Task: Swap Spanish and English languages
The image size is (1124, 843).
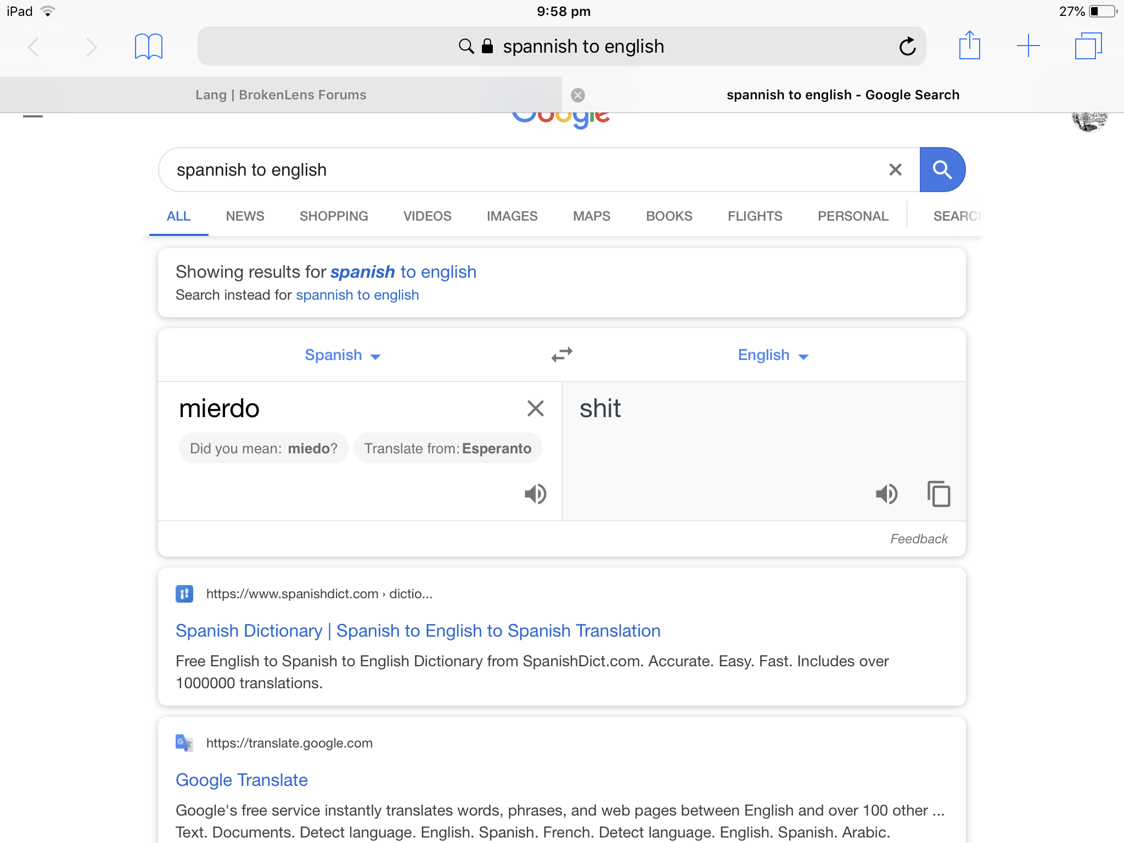Action: 562,355
